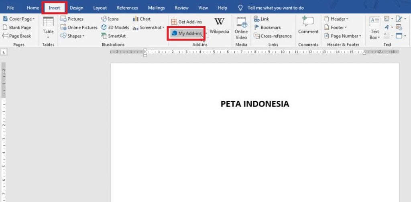The height and width of the screenshot is (202, 411).
Task: Switch to the Home tab
Action: [x=33, y=8]
